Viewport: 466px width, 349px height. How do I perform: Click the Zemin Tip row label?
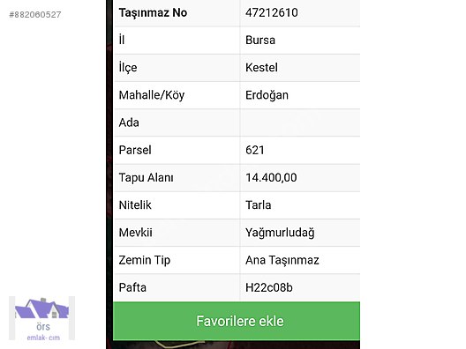[145, 260]
